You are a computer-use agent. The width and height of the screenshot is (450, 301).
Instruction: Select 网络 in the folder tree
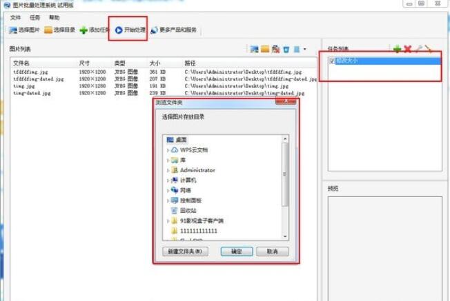click(185, 190)
